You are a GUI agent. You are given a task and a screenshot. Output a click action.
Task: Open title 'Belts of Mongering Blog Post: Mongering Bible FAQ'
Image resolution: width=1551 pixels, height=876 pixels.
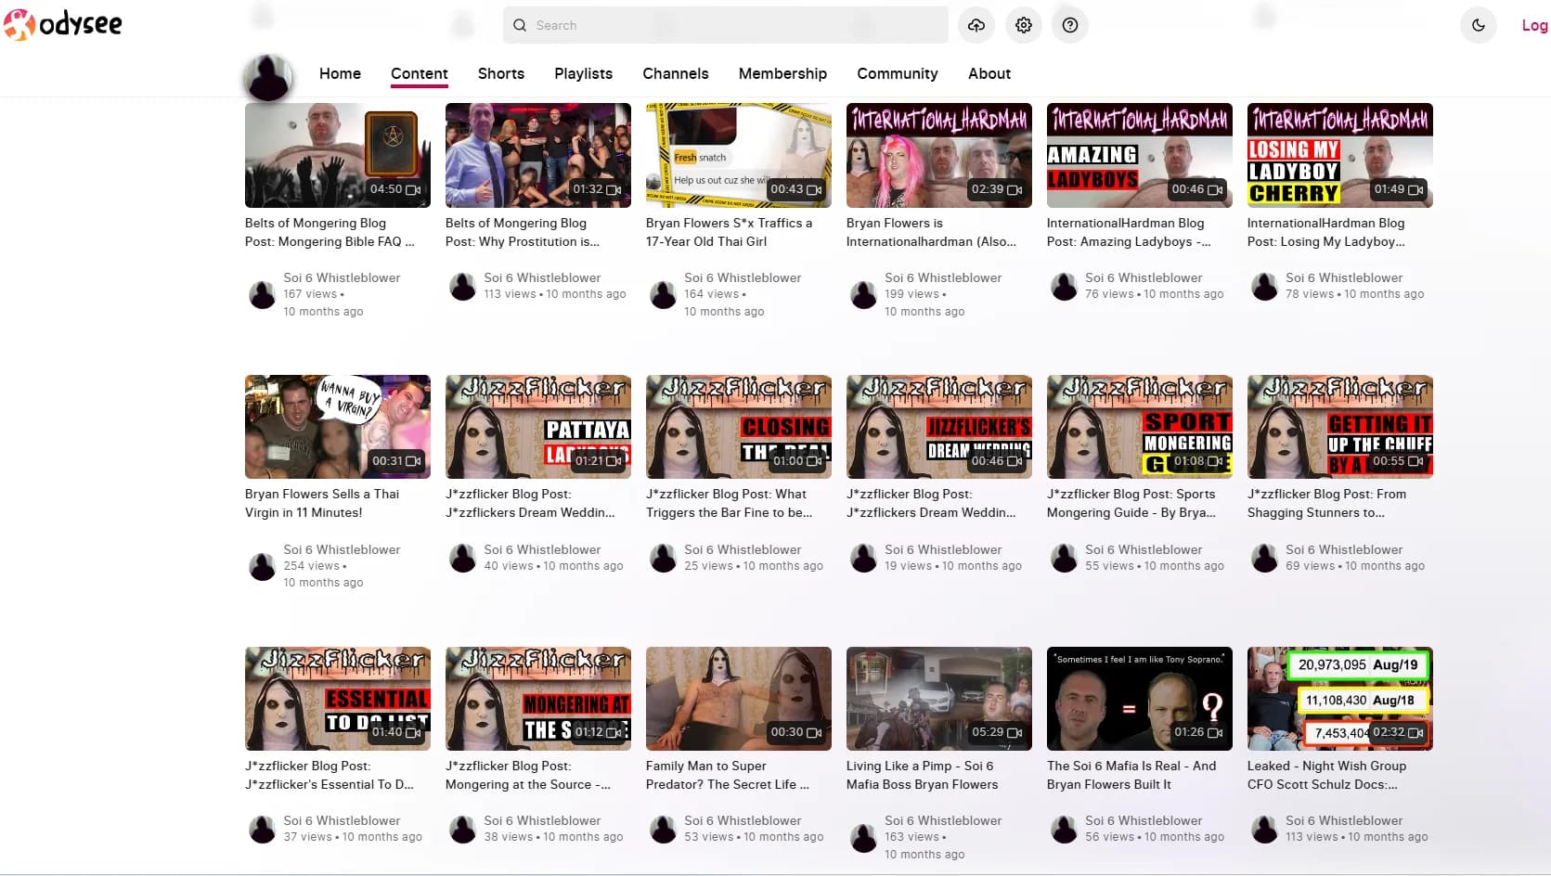(330, 232)
